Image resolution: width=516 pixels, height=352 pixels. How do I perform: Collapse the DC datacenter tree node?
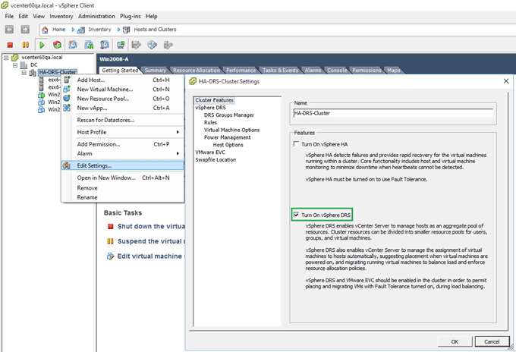pyautogui.click(x=15, y=65)
